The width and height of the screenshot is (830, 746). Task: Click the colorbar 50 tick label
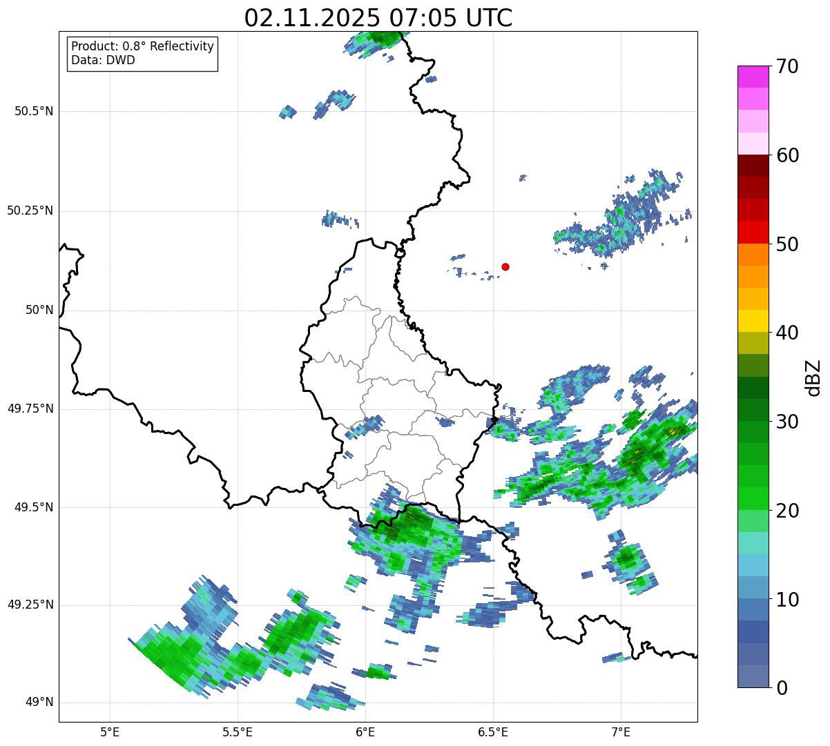click(787, 244)
